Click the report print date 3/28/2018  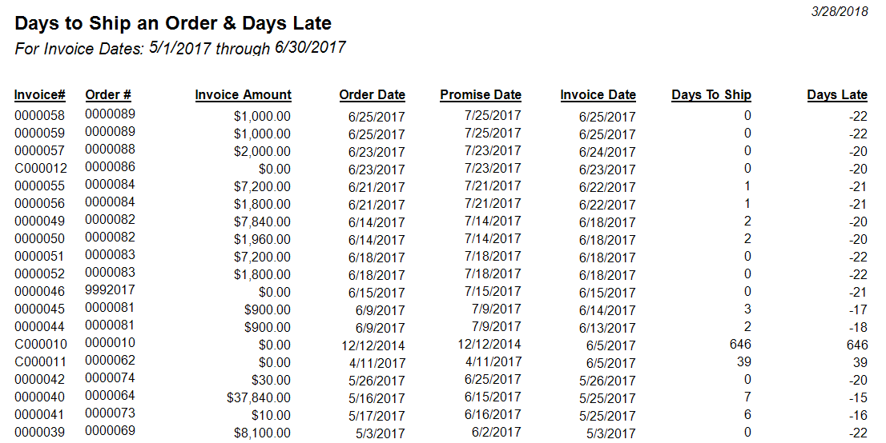840,12
